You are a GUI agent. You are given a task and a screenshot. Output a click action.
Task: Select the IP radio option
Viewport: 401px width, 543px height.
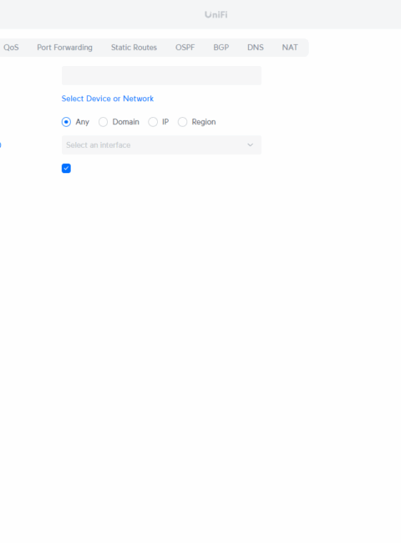point(153,122)
